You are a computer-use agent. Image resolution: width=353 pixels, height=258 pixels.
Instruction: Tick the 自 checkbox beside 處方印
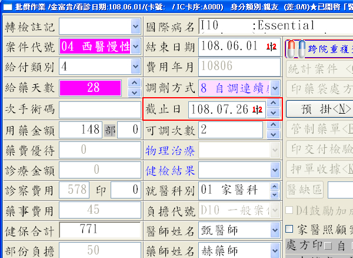pyautogui.click(x=328, y=245)
